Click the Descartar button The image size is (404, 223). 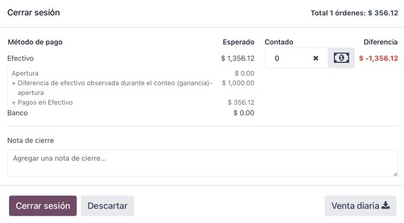click(108, 206)
